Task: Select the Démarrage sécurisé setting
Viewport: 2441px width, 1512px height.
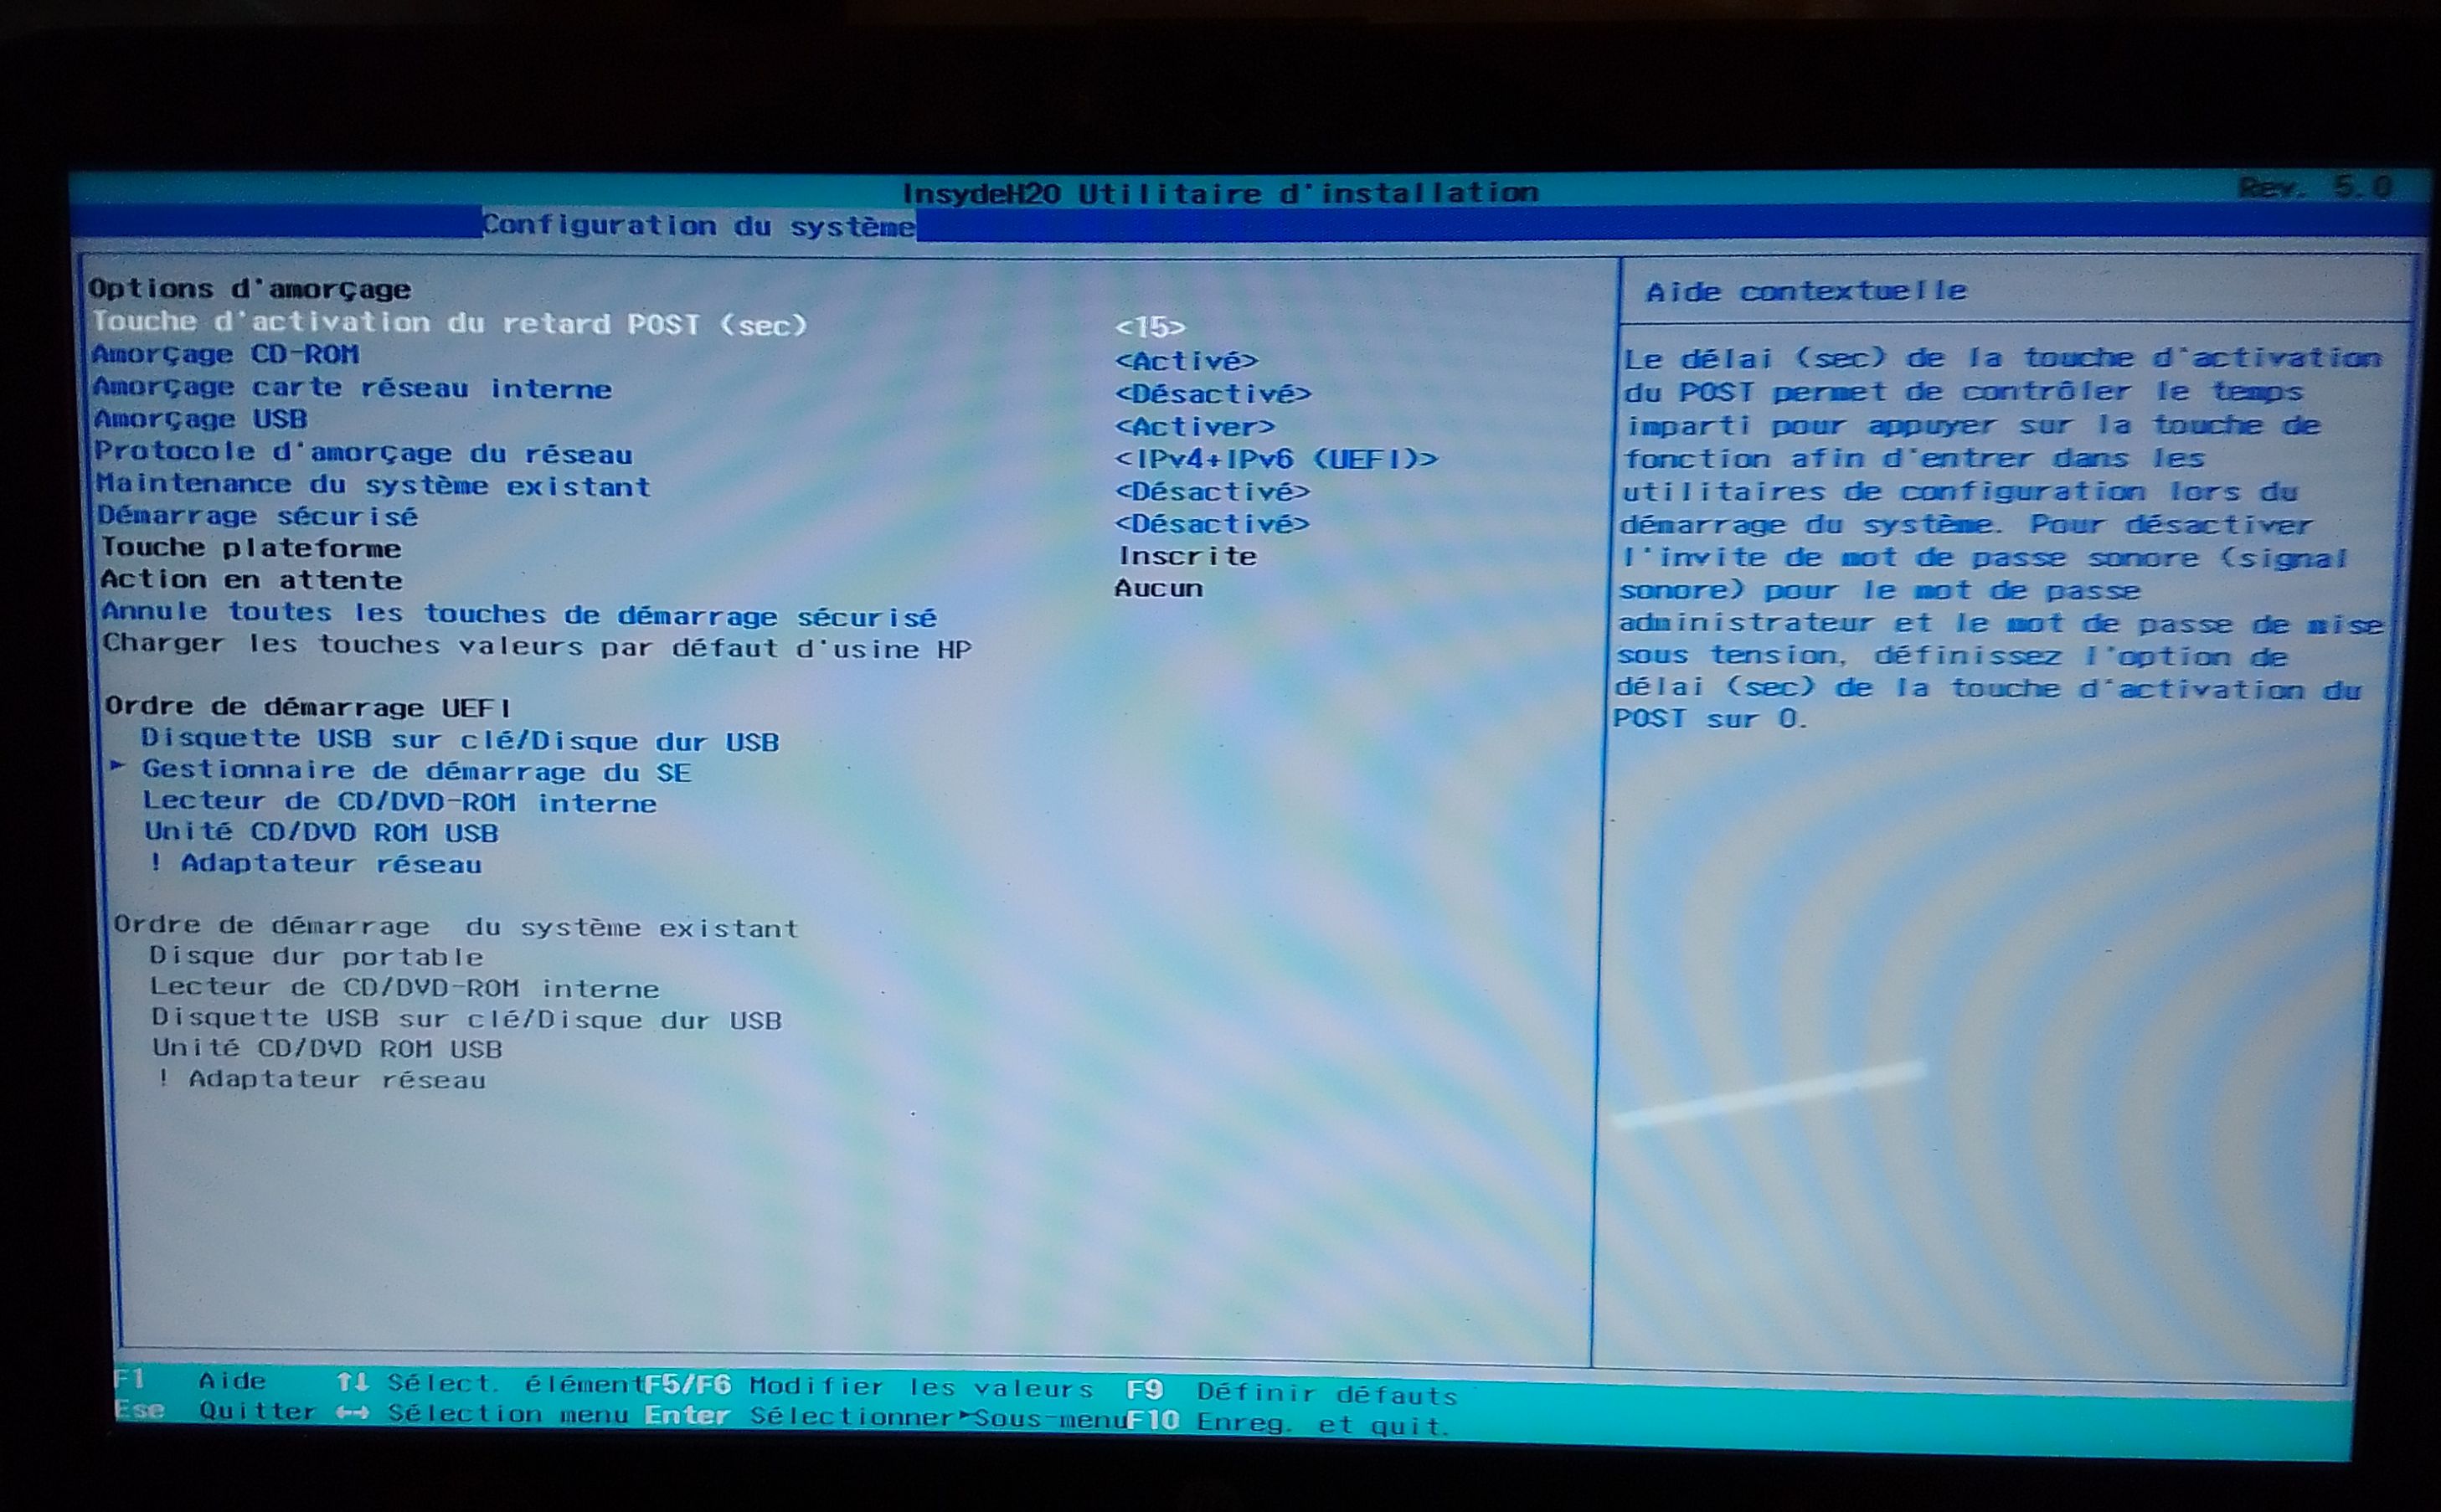Action: coord(257,516)
